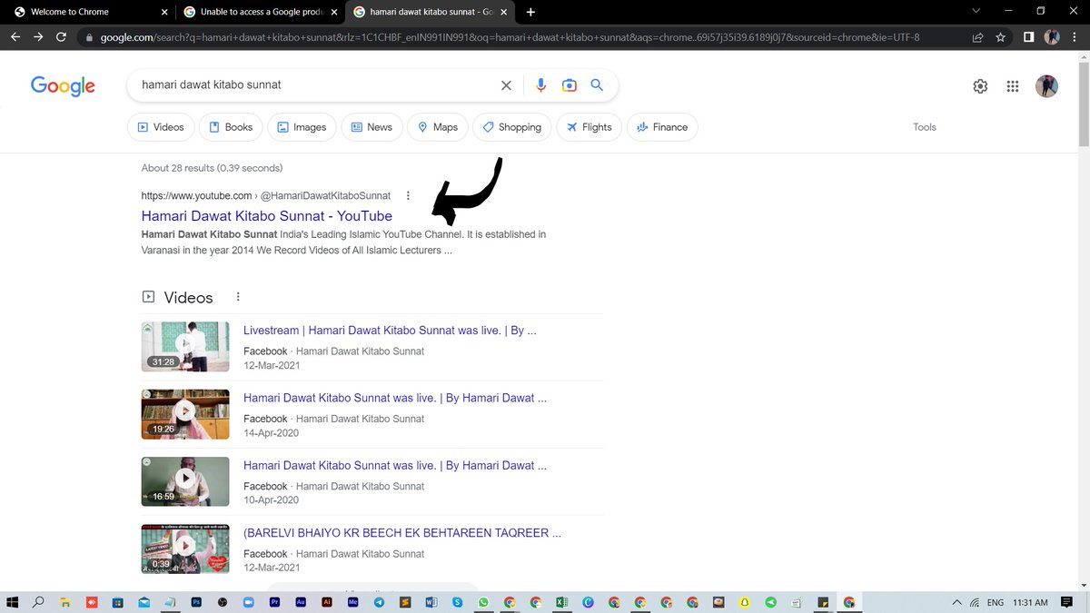Open Google account profile picture
The width and height of the screenshot is (1090, 613).
[x=1046, y=86]
